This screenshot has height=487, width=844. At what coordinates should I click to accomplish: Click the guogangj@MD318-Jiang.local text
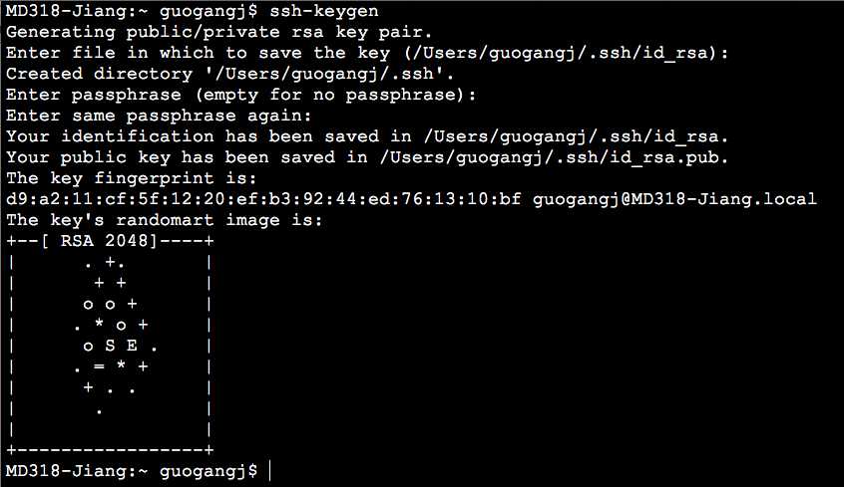[674, 199]
